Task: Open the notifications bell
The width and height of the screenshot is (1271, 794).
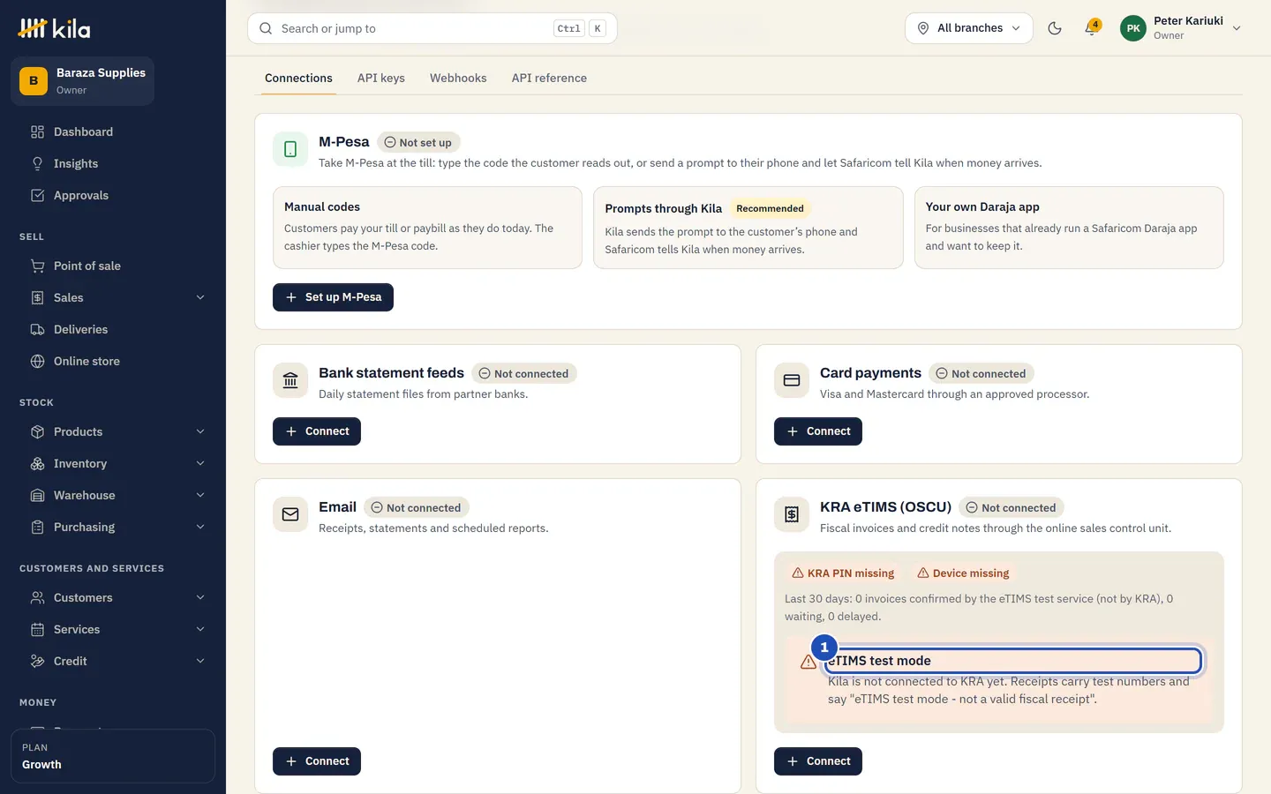Action: click(x=1092, y=28)
